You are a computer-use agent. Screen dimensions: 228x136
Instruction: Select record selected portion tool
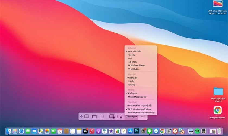[x=119, y=116]
